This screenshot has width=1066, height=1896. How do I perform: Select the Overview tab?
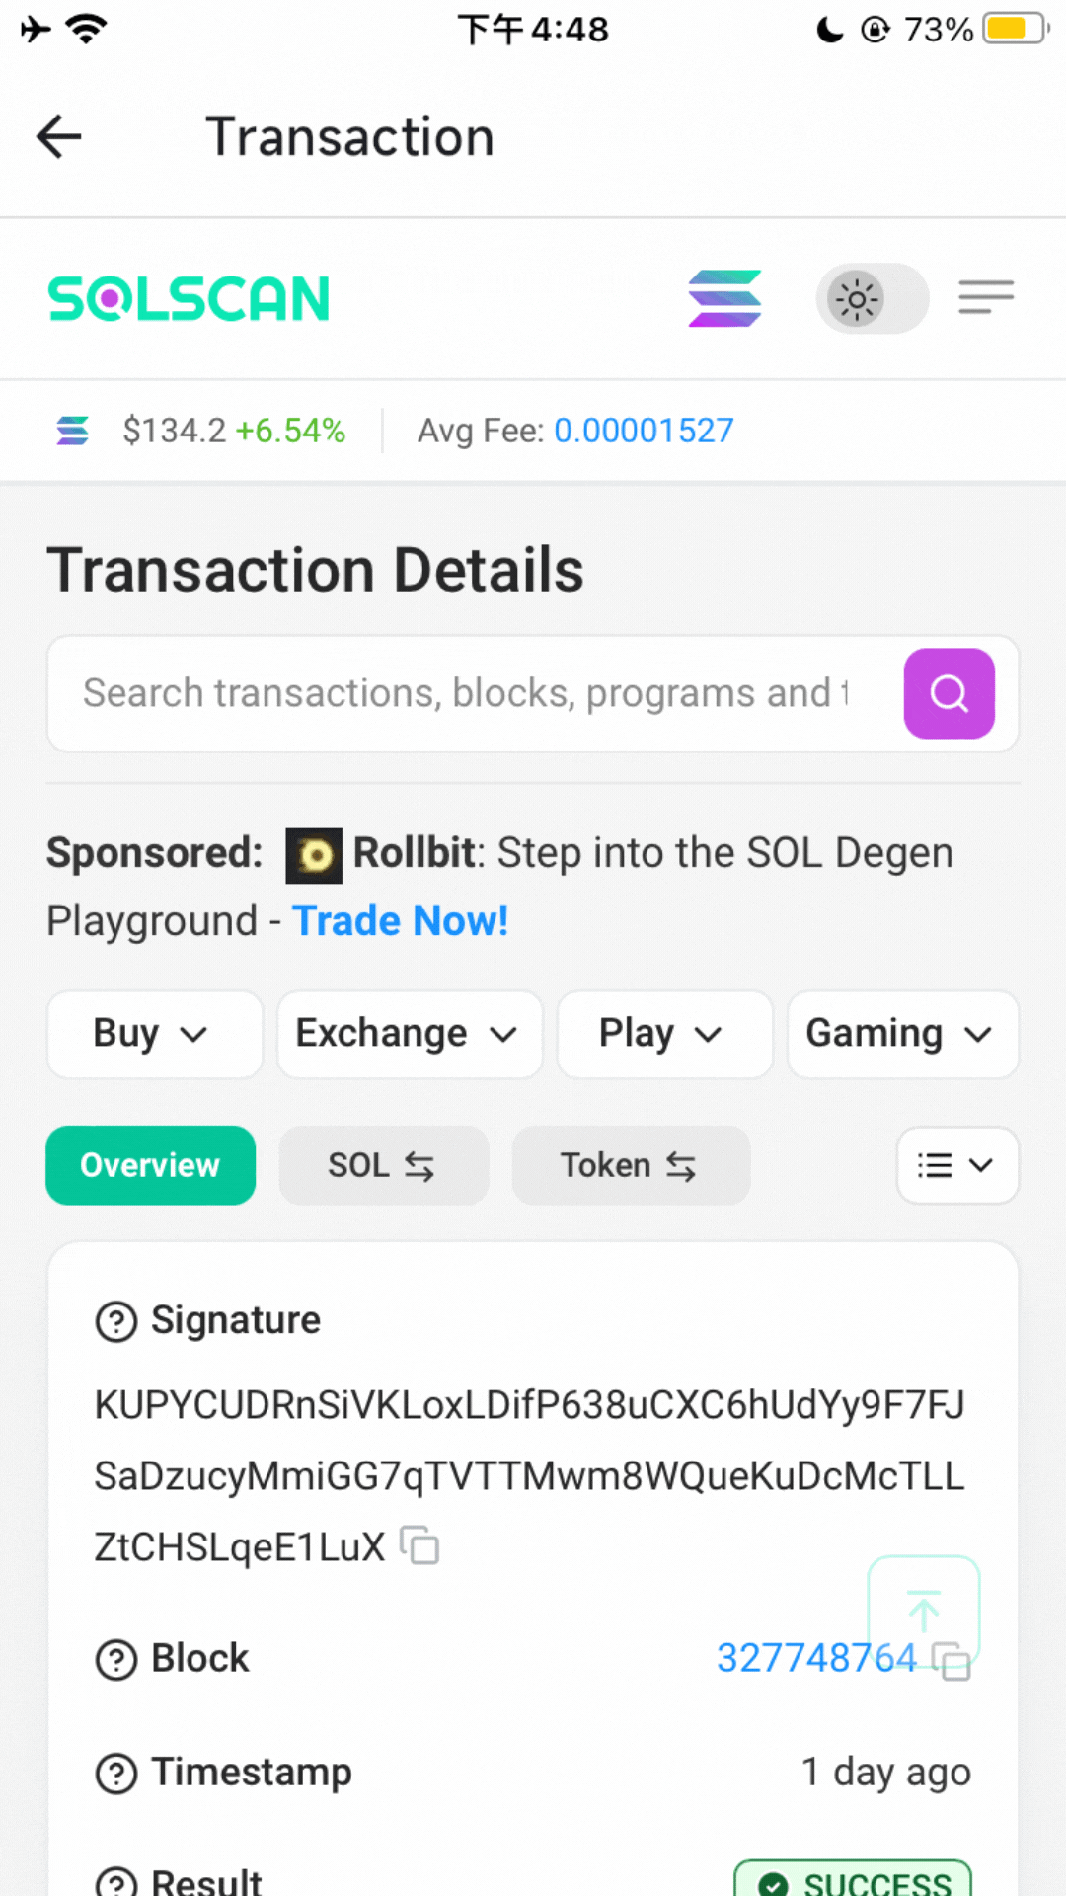[x=150, y=1165]
